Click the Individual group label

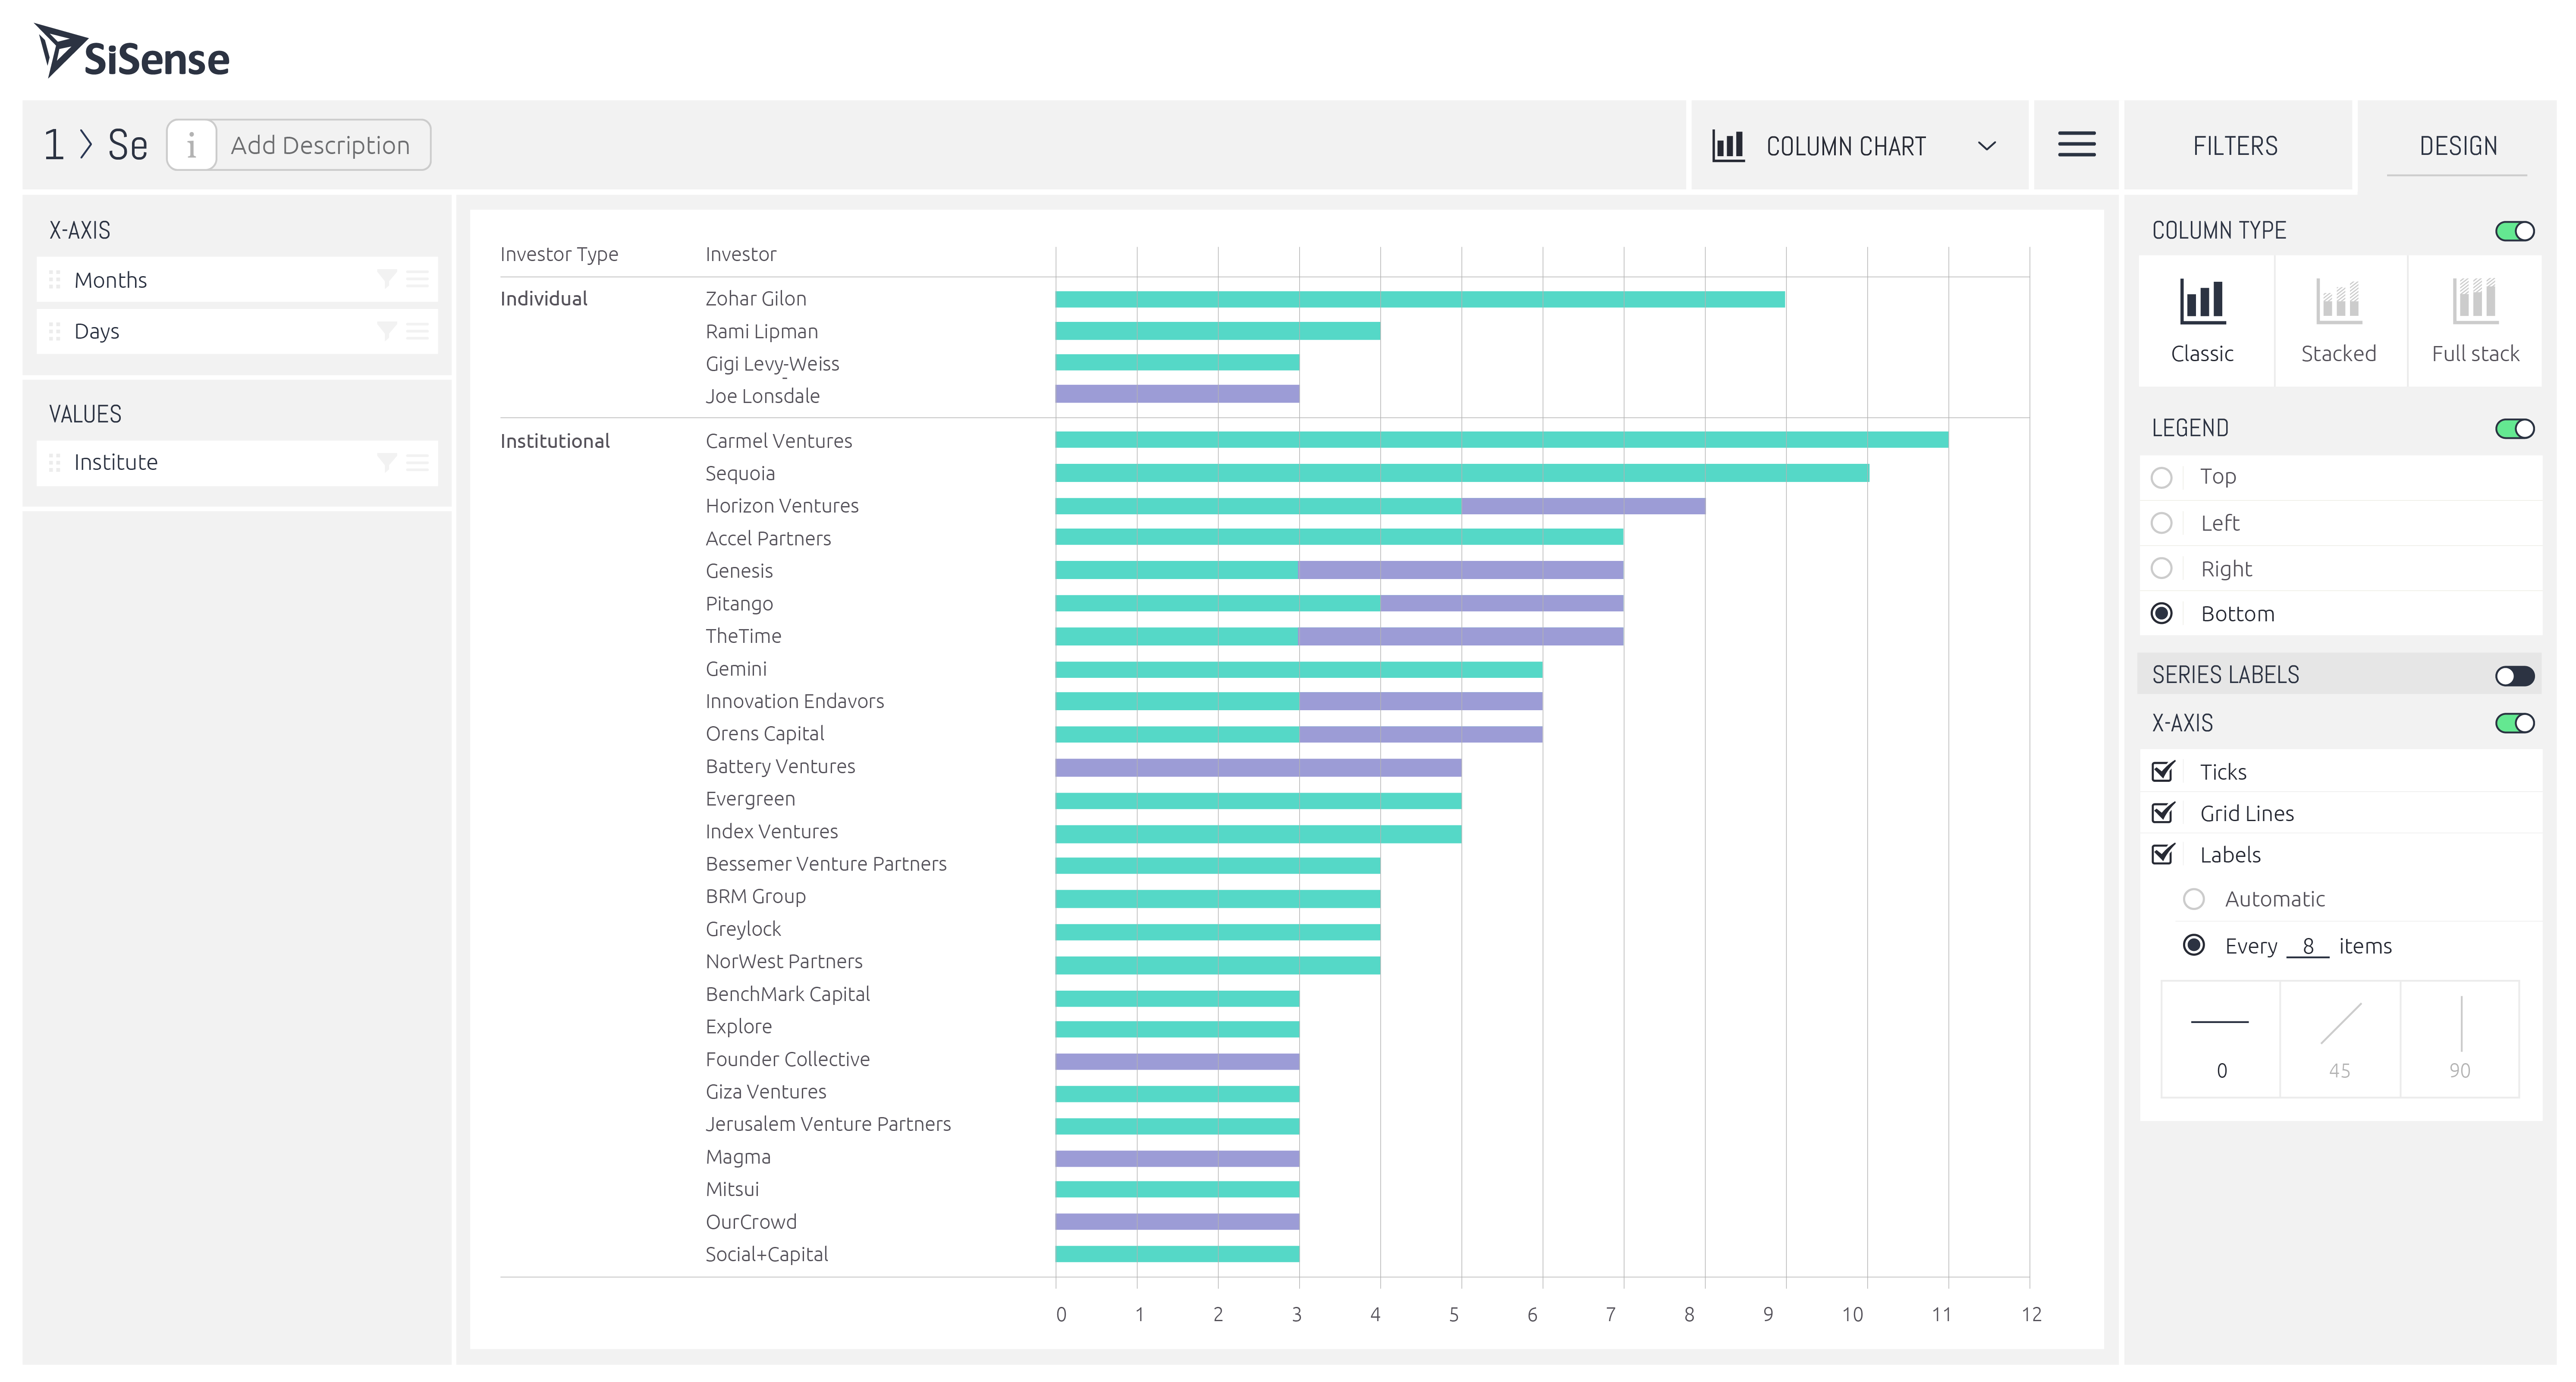pos(544,298)
